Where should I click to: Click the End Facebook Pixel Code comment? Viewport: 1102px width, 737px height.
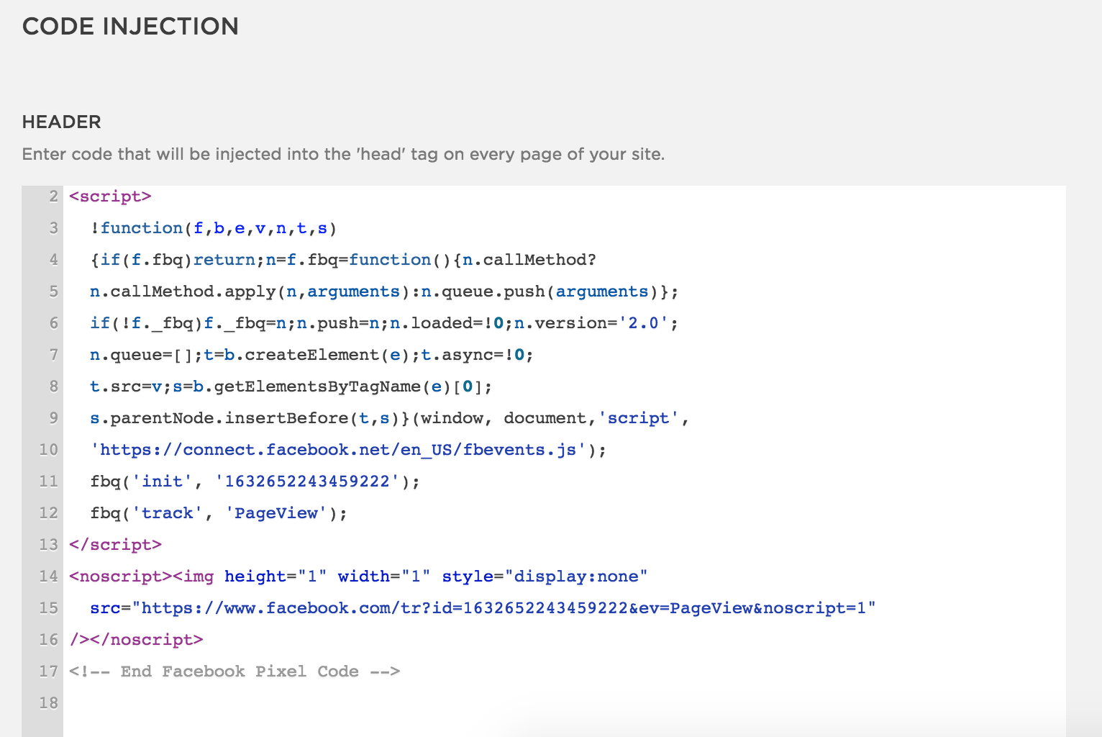(x=234, y=672)
